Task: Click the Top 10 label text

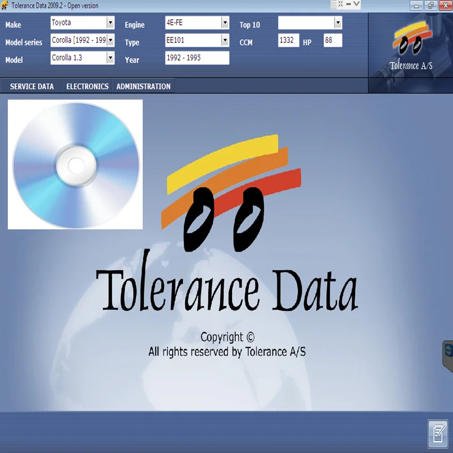Action: pyautogui.click(x=250, y=25)
